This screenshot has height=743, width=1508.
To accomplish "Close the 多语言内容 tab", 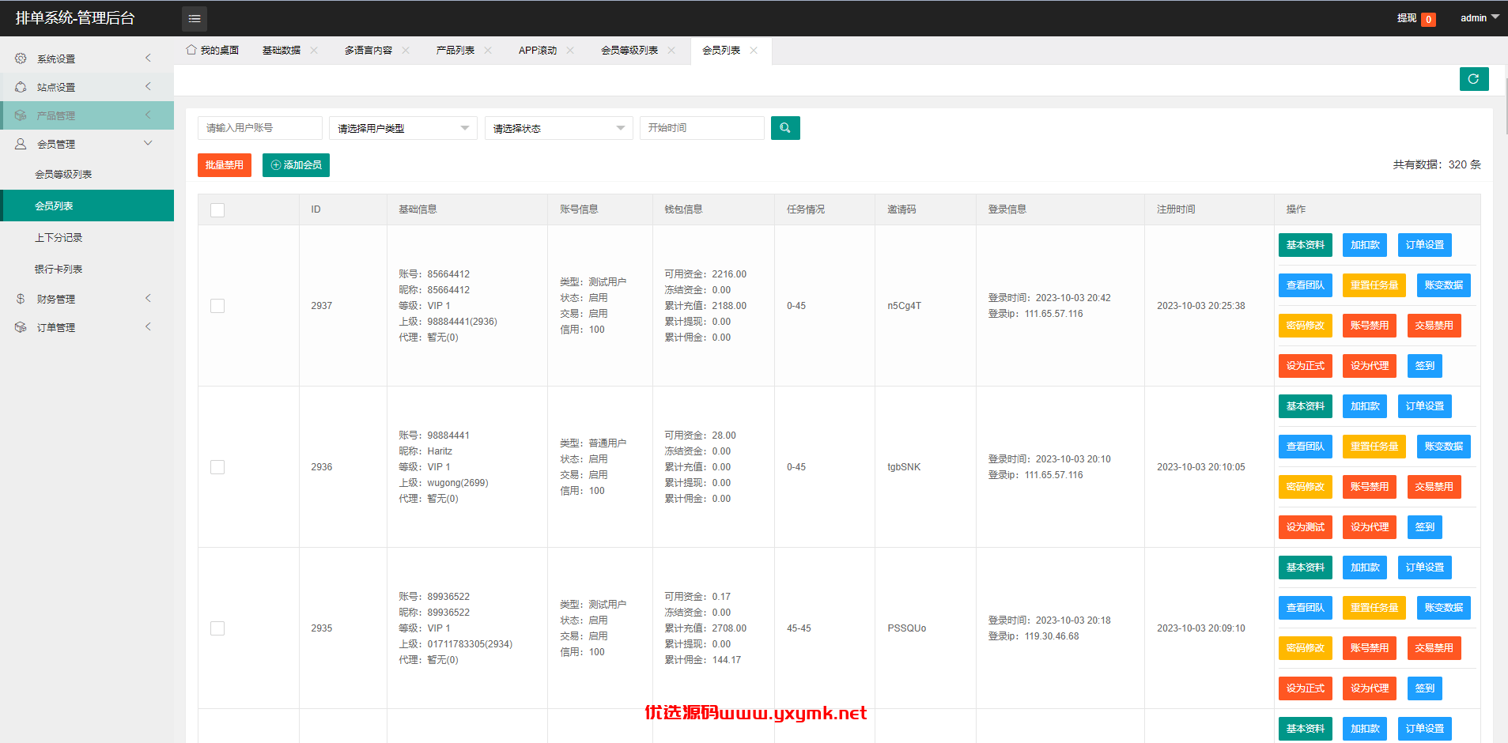I will pyautogui.click(x=406, y=50).
